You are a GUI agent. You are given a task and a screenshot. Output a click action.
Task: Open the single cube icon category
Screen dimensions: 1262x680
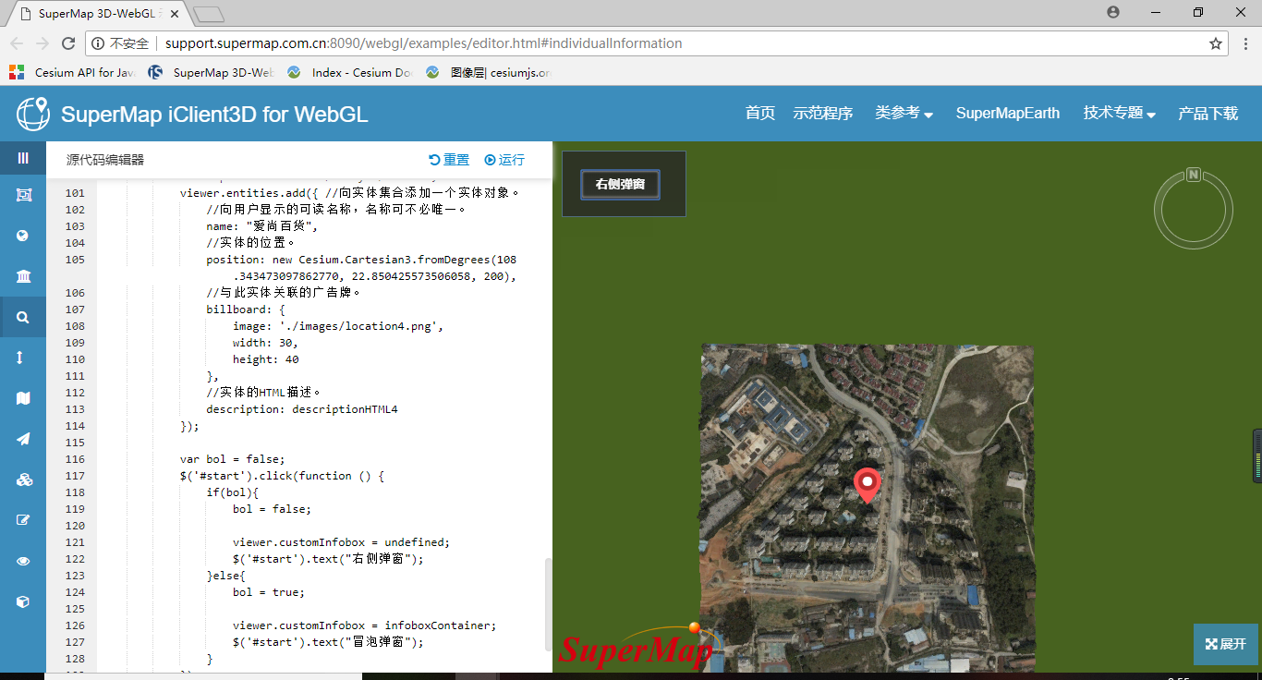pyautogui.click(x=23, y=601)
